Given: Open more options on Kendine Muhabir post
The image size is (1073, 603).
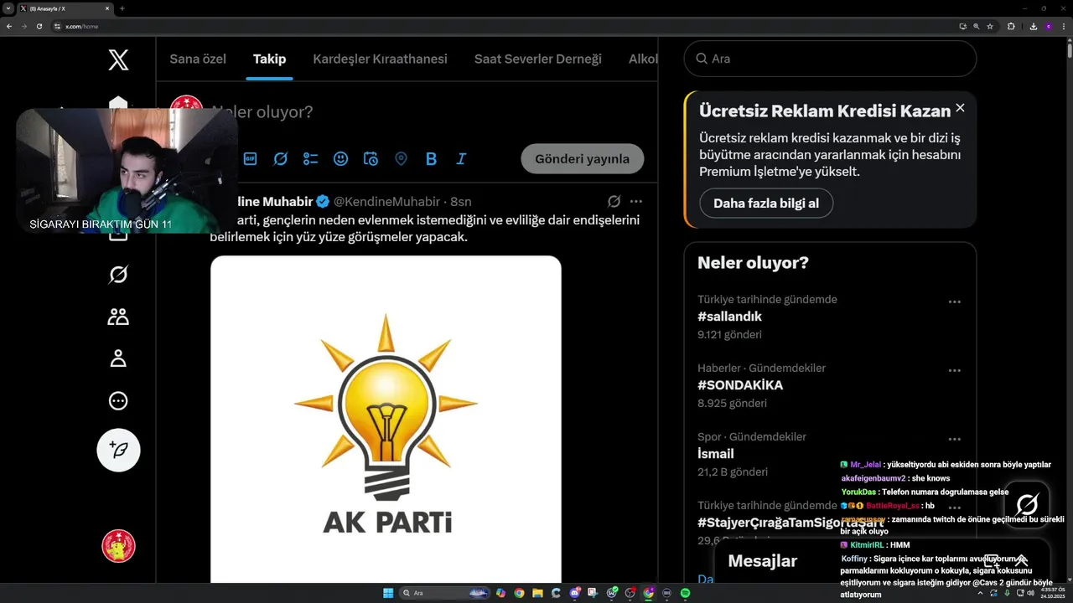Looking at the screenshot, I should tap(636, 201).
